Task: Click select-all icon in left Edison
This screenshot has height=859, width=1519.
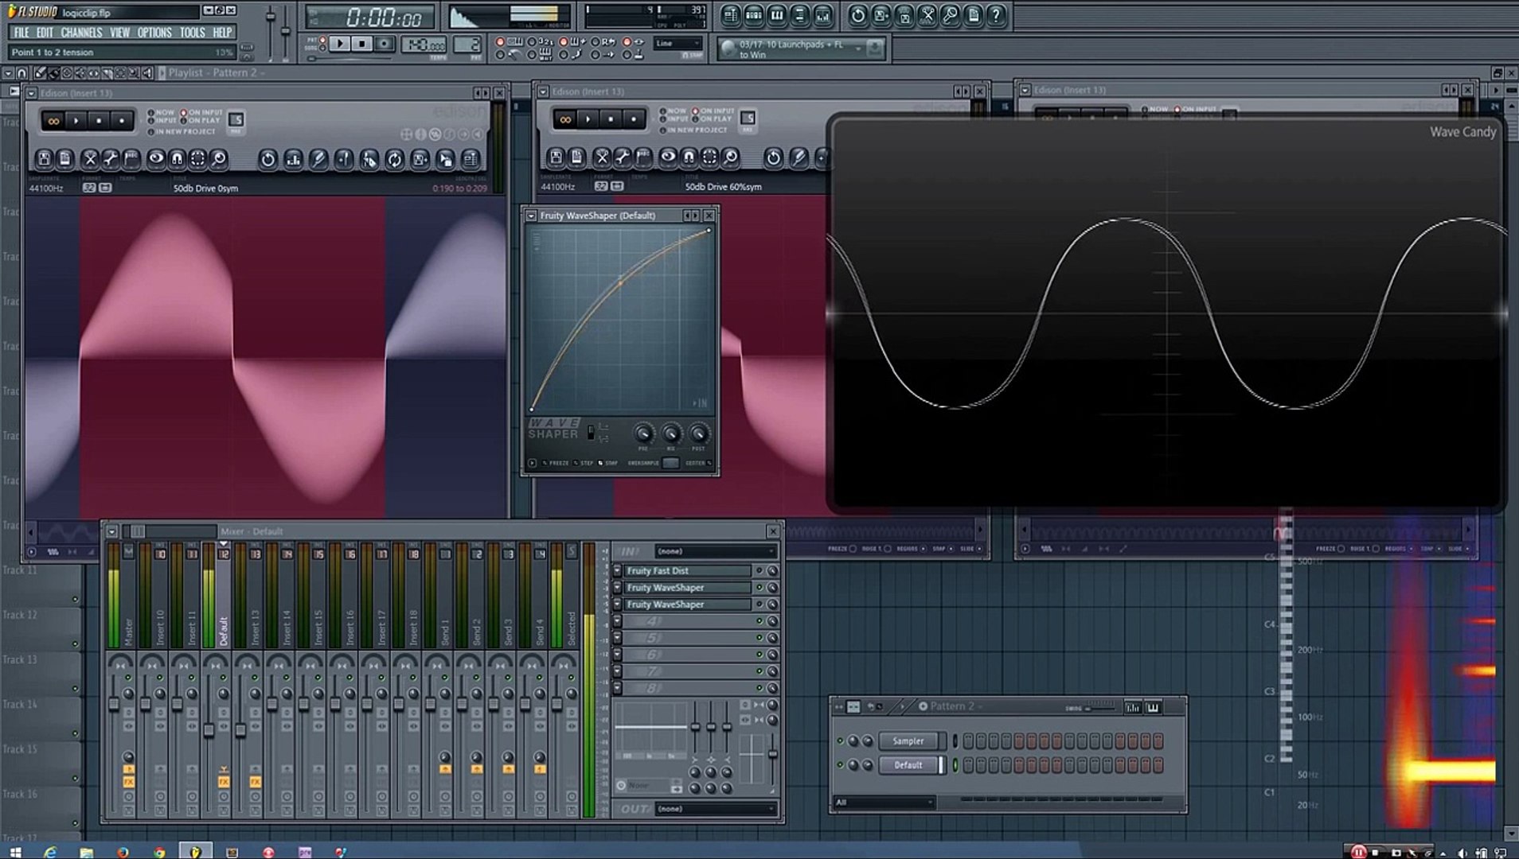Action: pyautogui.click(x=197, y=159)
